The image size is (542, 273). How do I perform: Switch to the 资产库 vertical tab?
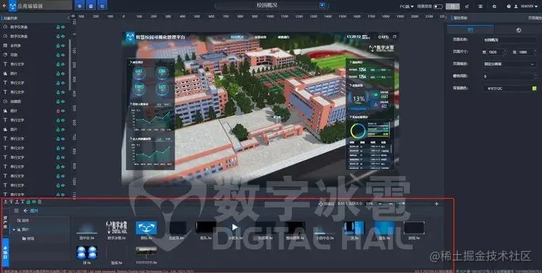pos(5,222)
